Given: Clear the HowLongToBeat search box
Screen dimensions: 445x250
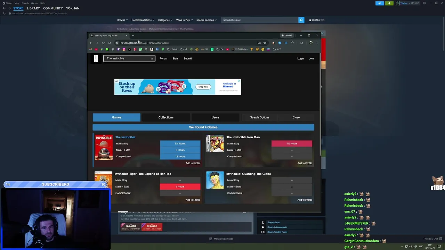Looking at the screenshot, I should click(152, 58).
